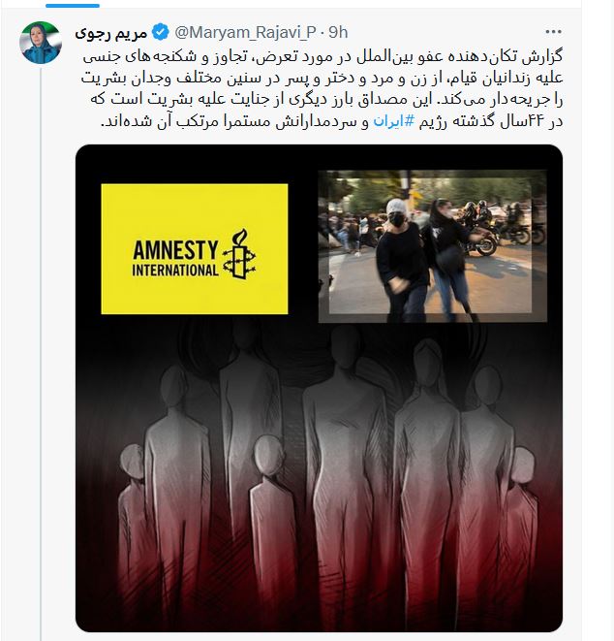Click the blue verified badge
The image size is (614, 641).
(x=160, y=32)
